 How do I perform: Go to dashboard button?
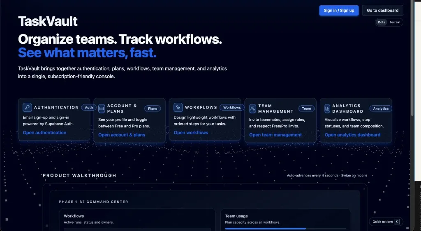pos(383,10)
